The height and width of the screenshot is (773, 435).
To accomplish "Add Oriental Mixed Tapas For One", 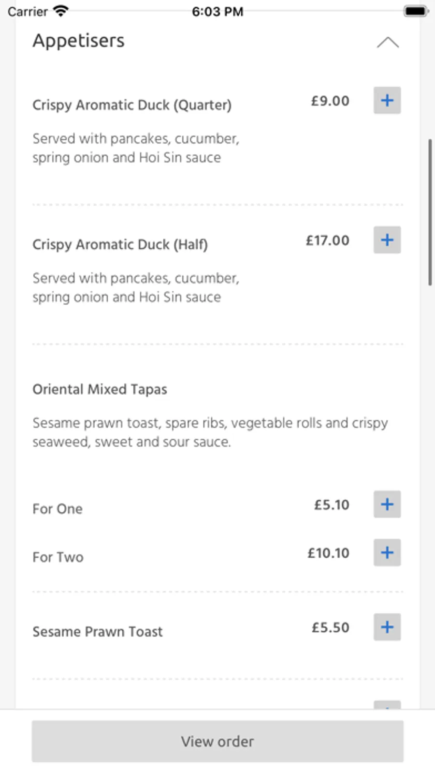I will point(387,505).
